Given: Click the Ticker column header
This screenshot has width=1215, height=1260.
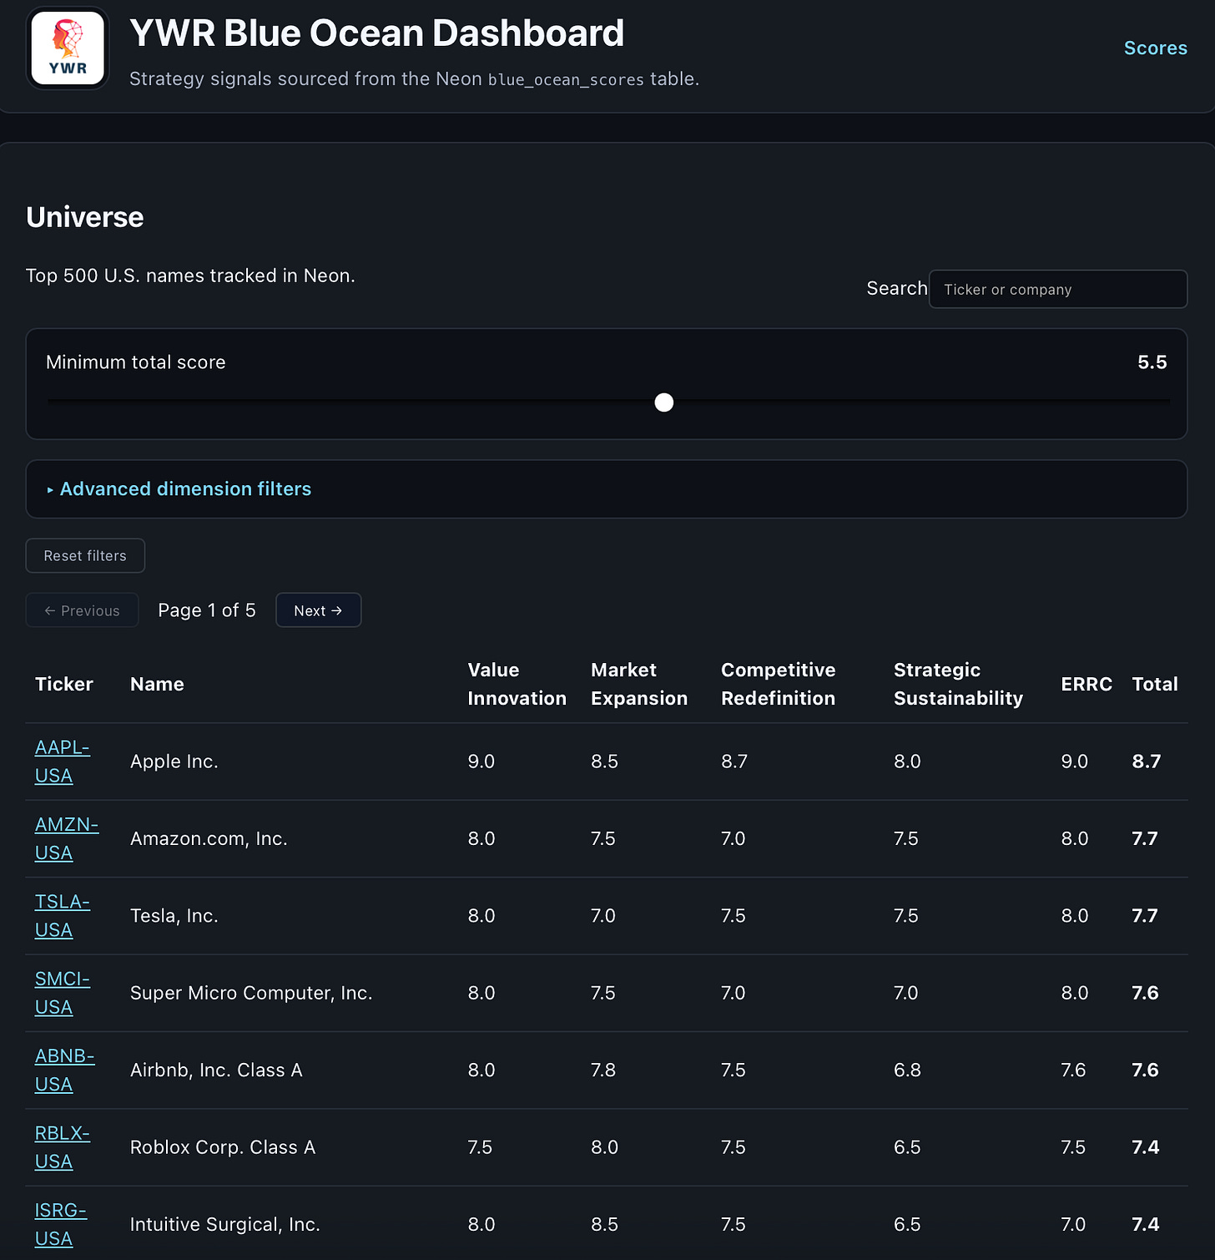Looking at the screenshot, I should tap(64, 684).
